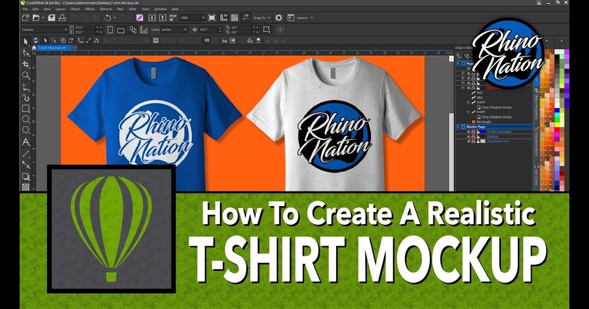Select the Text tool
This screenshot has height=309, width=589.
(26, 142)
